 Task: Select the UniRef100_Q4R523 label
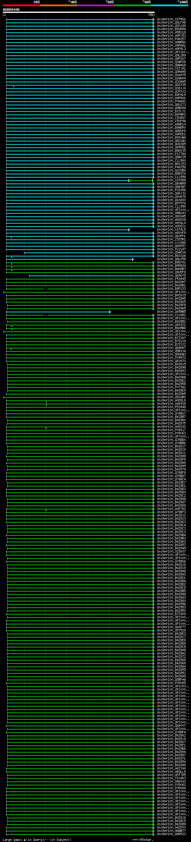[x=171, y=835]
